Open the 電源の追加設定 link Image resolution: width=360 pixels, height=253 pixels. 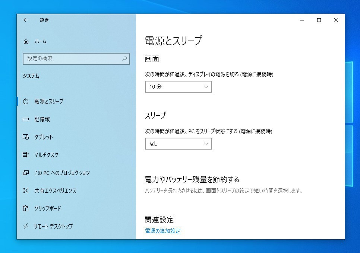tap(162, 231)
